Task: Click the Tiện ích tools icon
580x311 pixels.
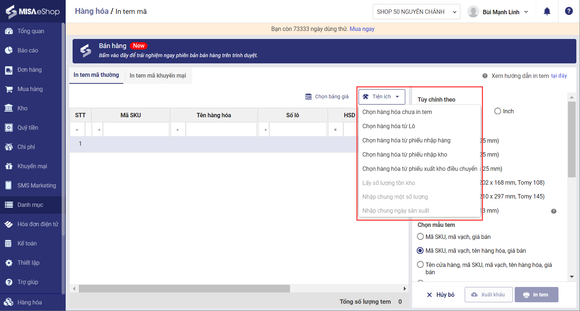Action: [366, 97]
